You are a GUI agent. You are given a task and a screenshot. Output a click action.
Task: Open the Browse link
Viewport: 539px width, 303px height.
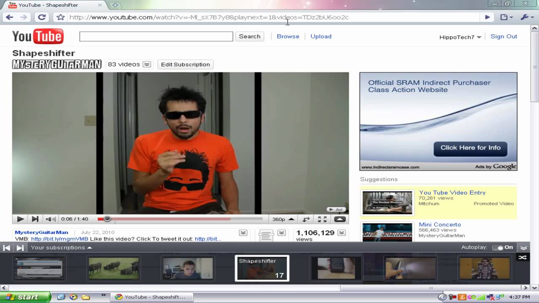[x=288, y=37]
